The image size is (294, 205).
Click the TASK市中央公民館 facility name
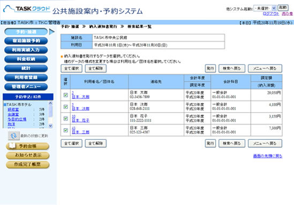pos(110,37)
